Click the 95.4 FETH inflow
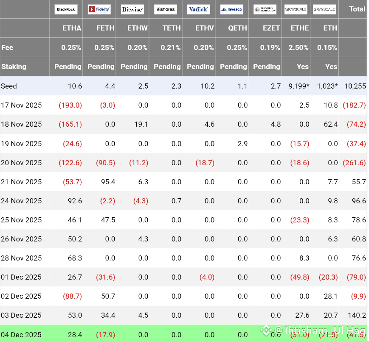 108,182
